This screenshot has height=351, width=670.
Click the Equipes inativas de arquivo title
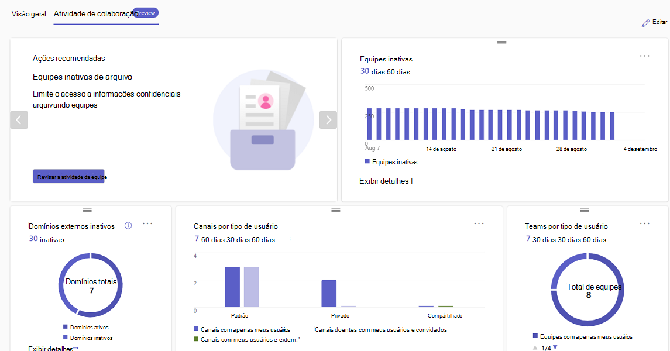click(x=83, y=77)
